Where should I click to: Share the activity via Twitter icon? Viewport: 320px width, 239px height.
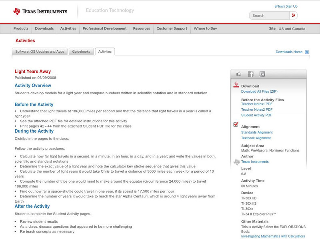pos(262,74)
